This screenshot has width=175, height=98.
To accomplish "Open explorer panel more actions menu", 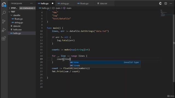I will (x=31, y=4).
